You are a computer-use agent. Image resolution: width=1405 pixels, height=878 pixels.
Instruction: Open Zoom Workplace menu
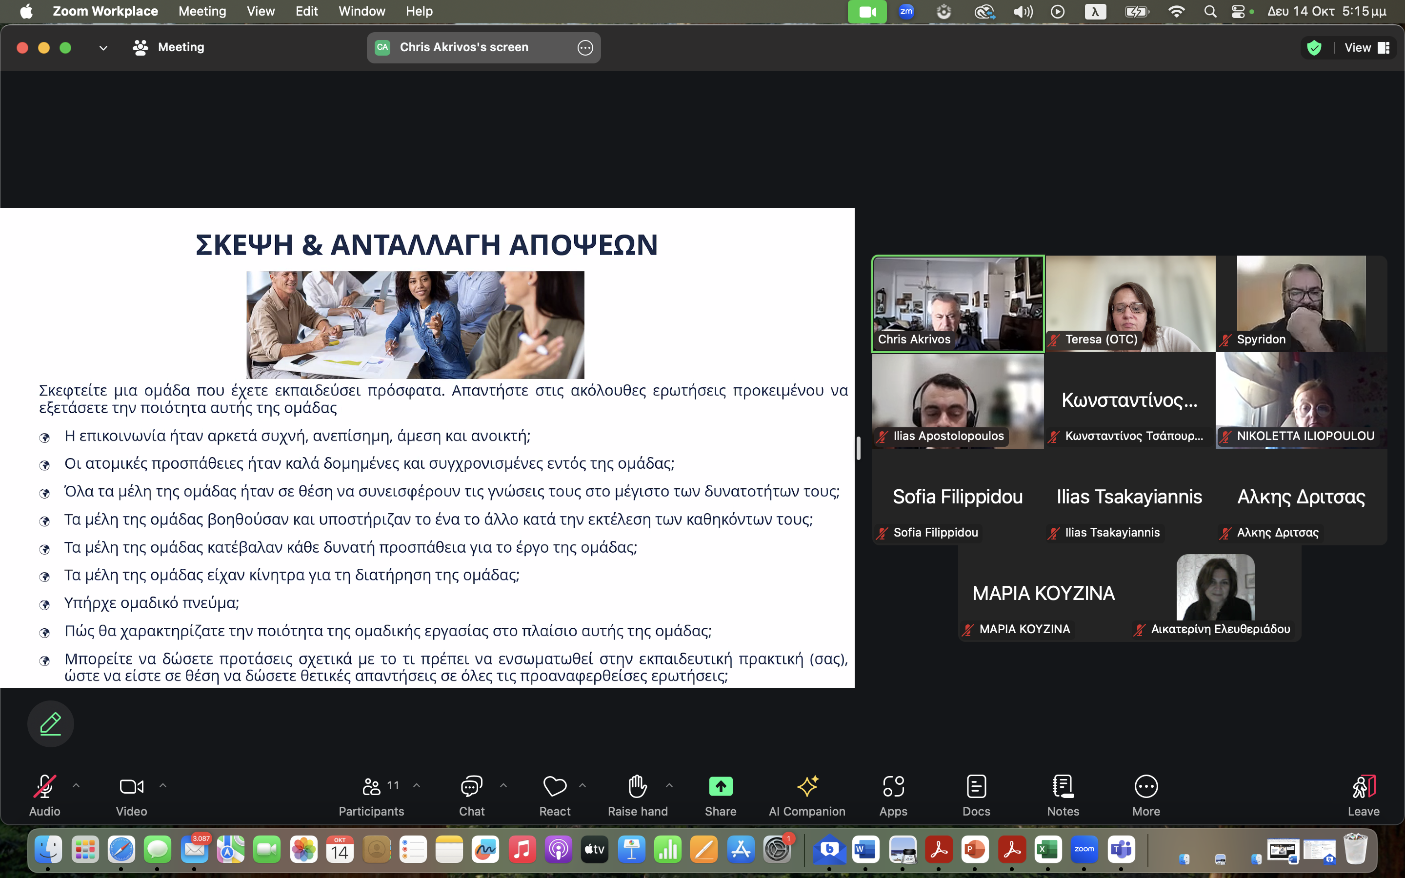pos(105,11)
